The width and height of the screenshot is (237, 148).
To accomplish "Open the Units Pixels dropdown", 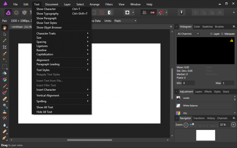I will click(125, 21).
